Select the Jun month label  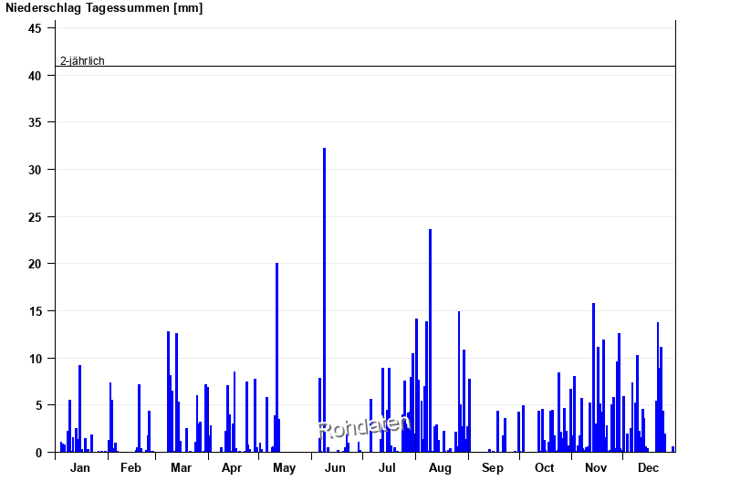[x=335, y=467]
